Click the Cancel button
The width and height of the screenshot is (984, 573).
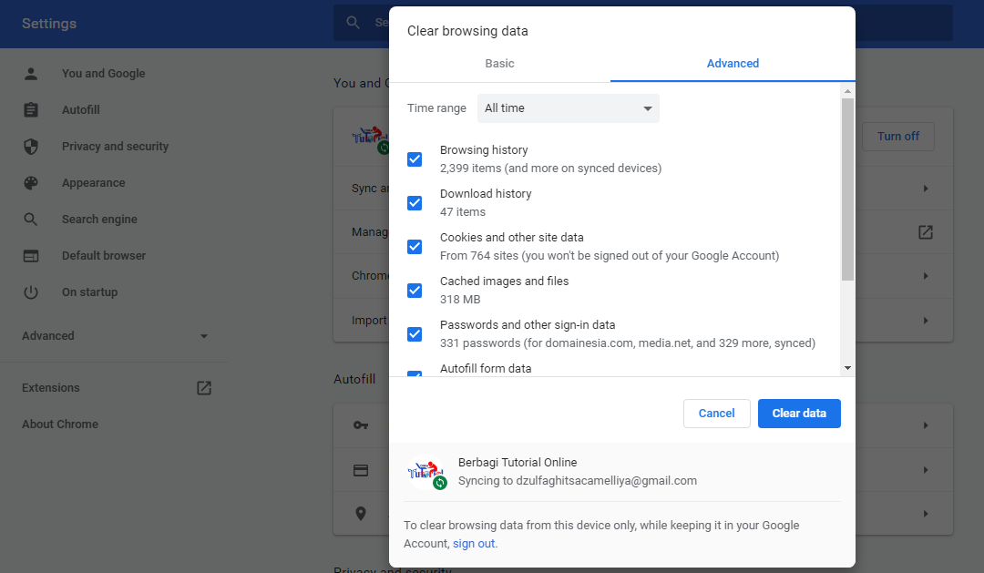(x=717, y=414)
